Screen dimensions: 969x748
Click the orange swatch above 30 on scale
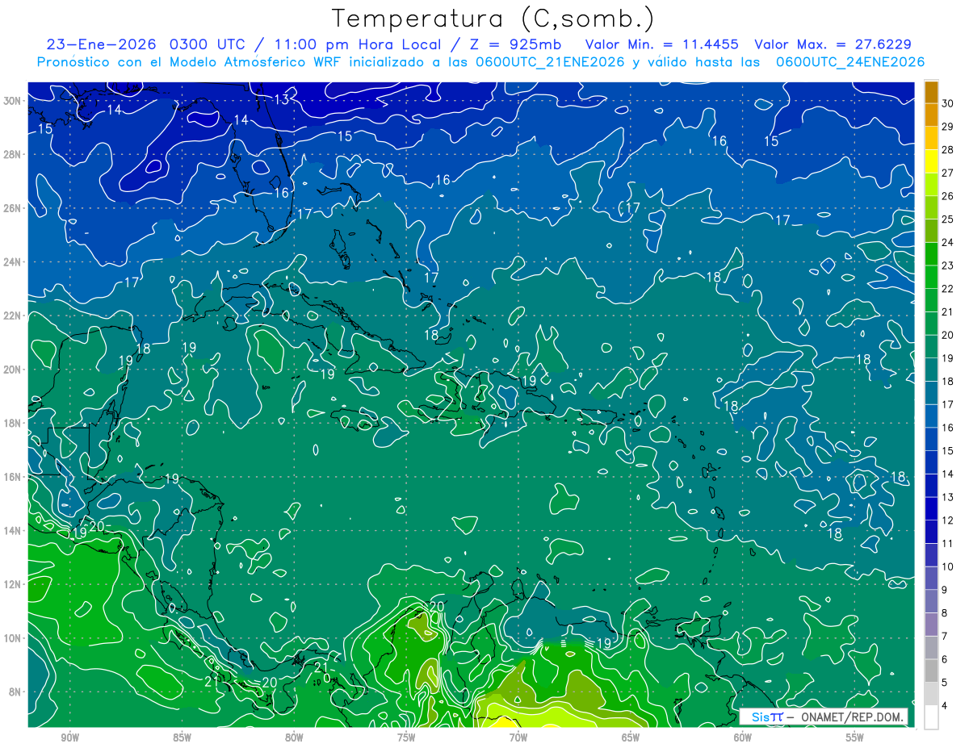pyautogui.click(x=931, y=91)
